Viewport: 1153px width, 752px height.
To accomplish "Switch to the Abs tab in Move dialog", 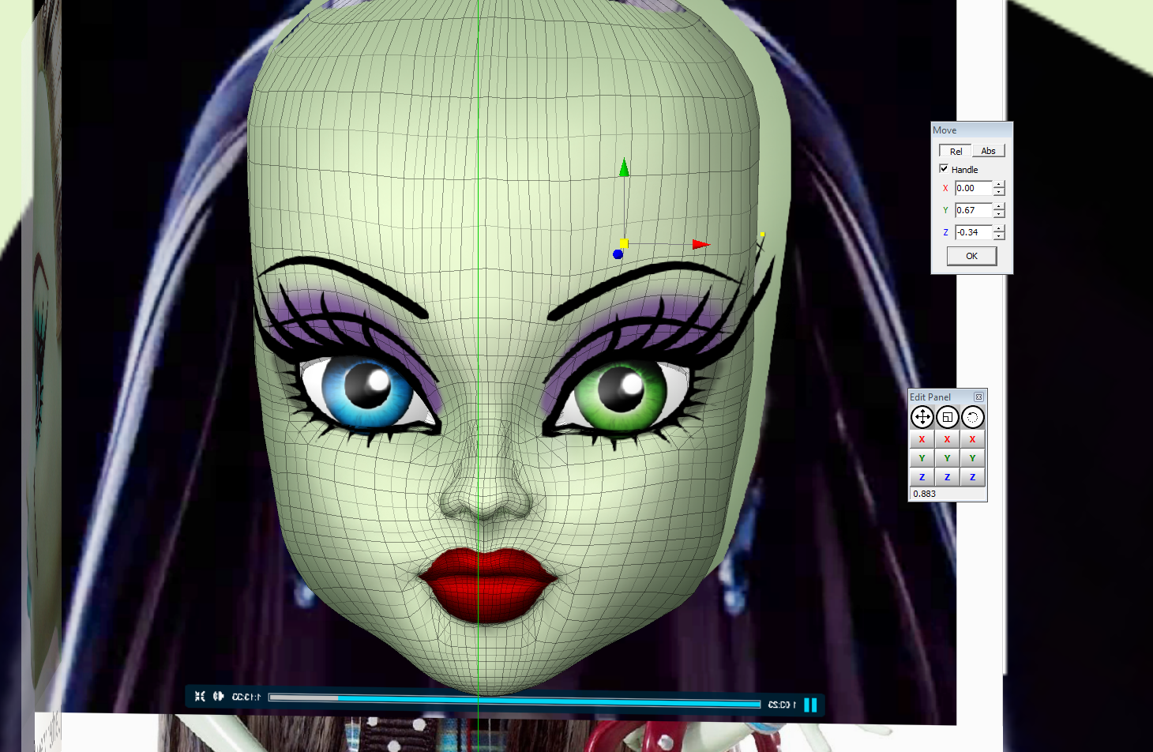I will 988,151.
